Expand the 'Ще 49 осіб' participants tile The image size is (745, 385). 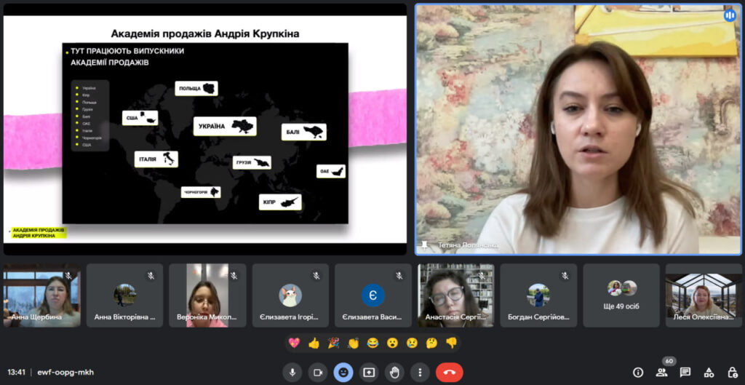pos(621,295)
